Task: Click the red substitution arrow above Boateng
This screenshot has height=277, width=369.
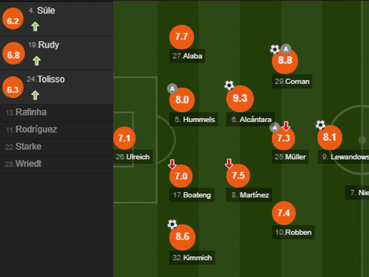Action: pyautogui.click(x=172, y=164)
